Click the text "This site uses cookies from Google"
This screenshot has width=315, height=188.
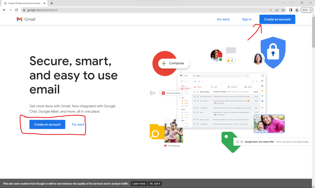pyautogui.click(x=66, y=184)
